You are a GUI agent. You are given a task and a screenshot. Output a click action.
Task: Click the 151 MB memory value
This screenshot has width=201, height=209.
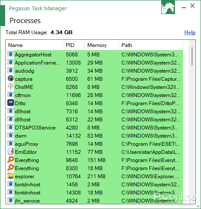coord(96,160)
